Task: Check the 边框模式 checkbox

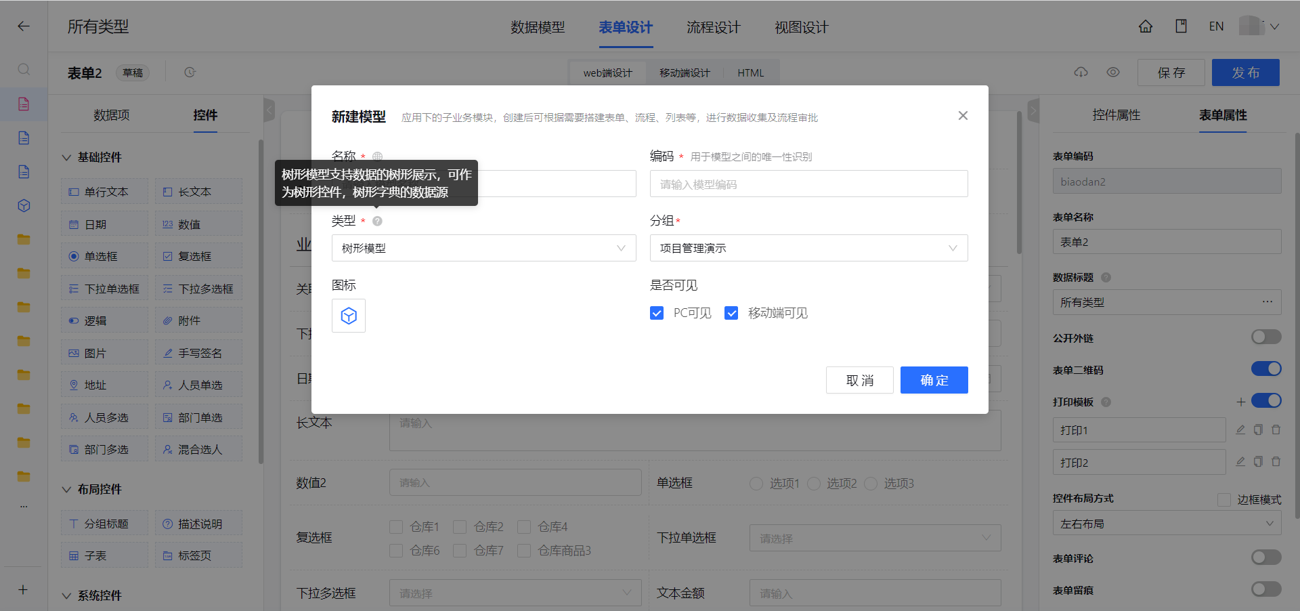Action: coord(1223,500)
